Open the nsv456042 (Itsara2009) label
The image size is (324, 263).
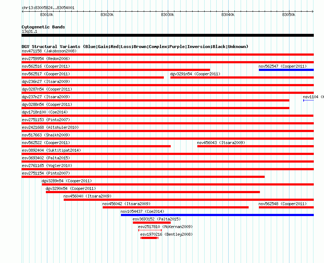click(x=126, y=204)
